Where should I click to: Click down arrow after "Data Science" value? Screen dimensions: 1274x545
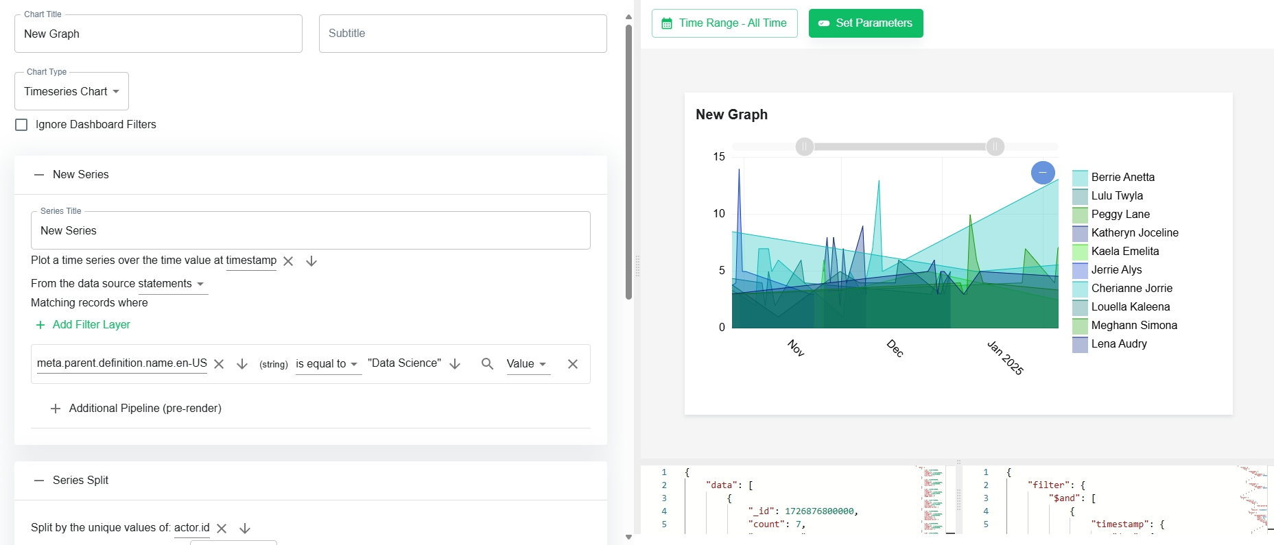455,364
